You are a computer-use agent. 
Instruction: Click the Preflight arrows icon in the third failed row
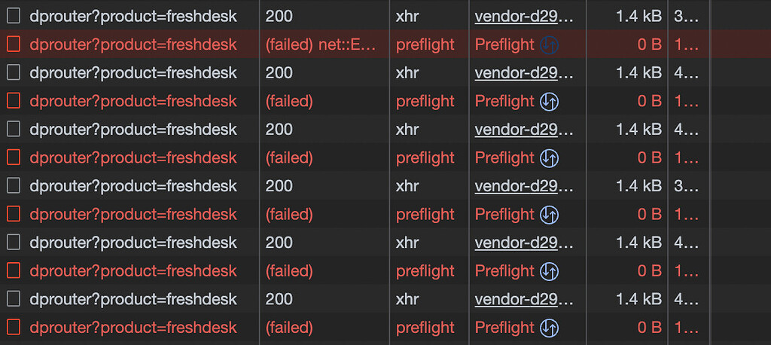coord(549,158)
